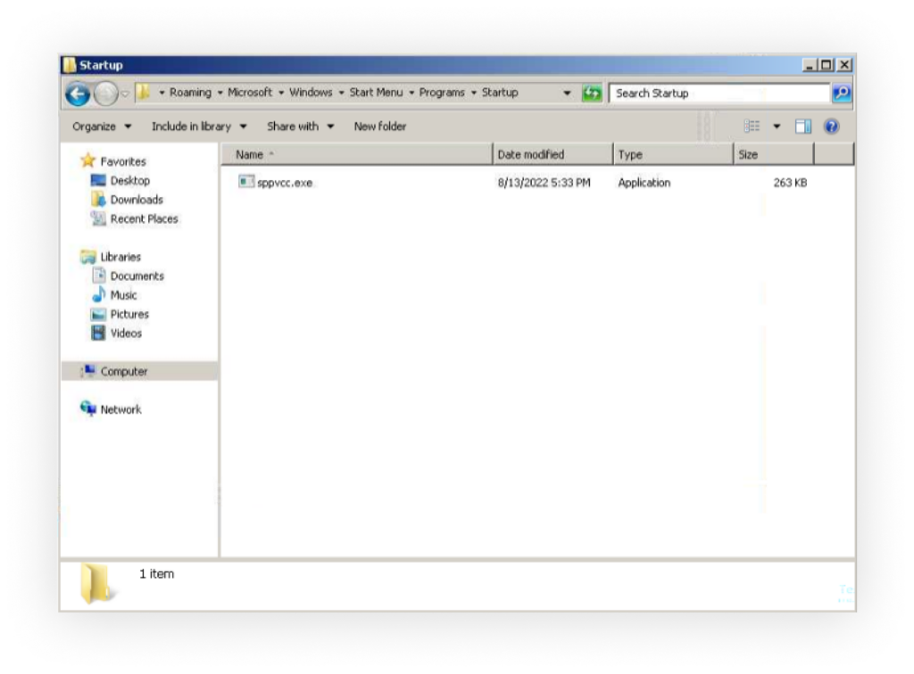Click the Change your view icon
Image resolution: width=914 pixels, height=674 pixels.
(752, 127)
